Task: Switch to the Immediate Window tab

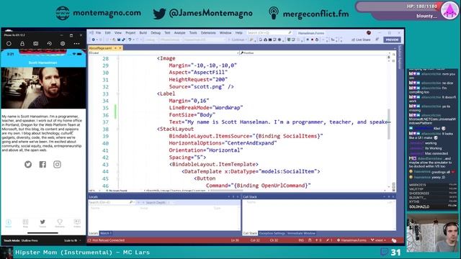Action: (301, 233)
